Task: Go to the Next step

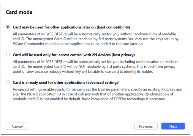Action: tap(173, 126)
